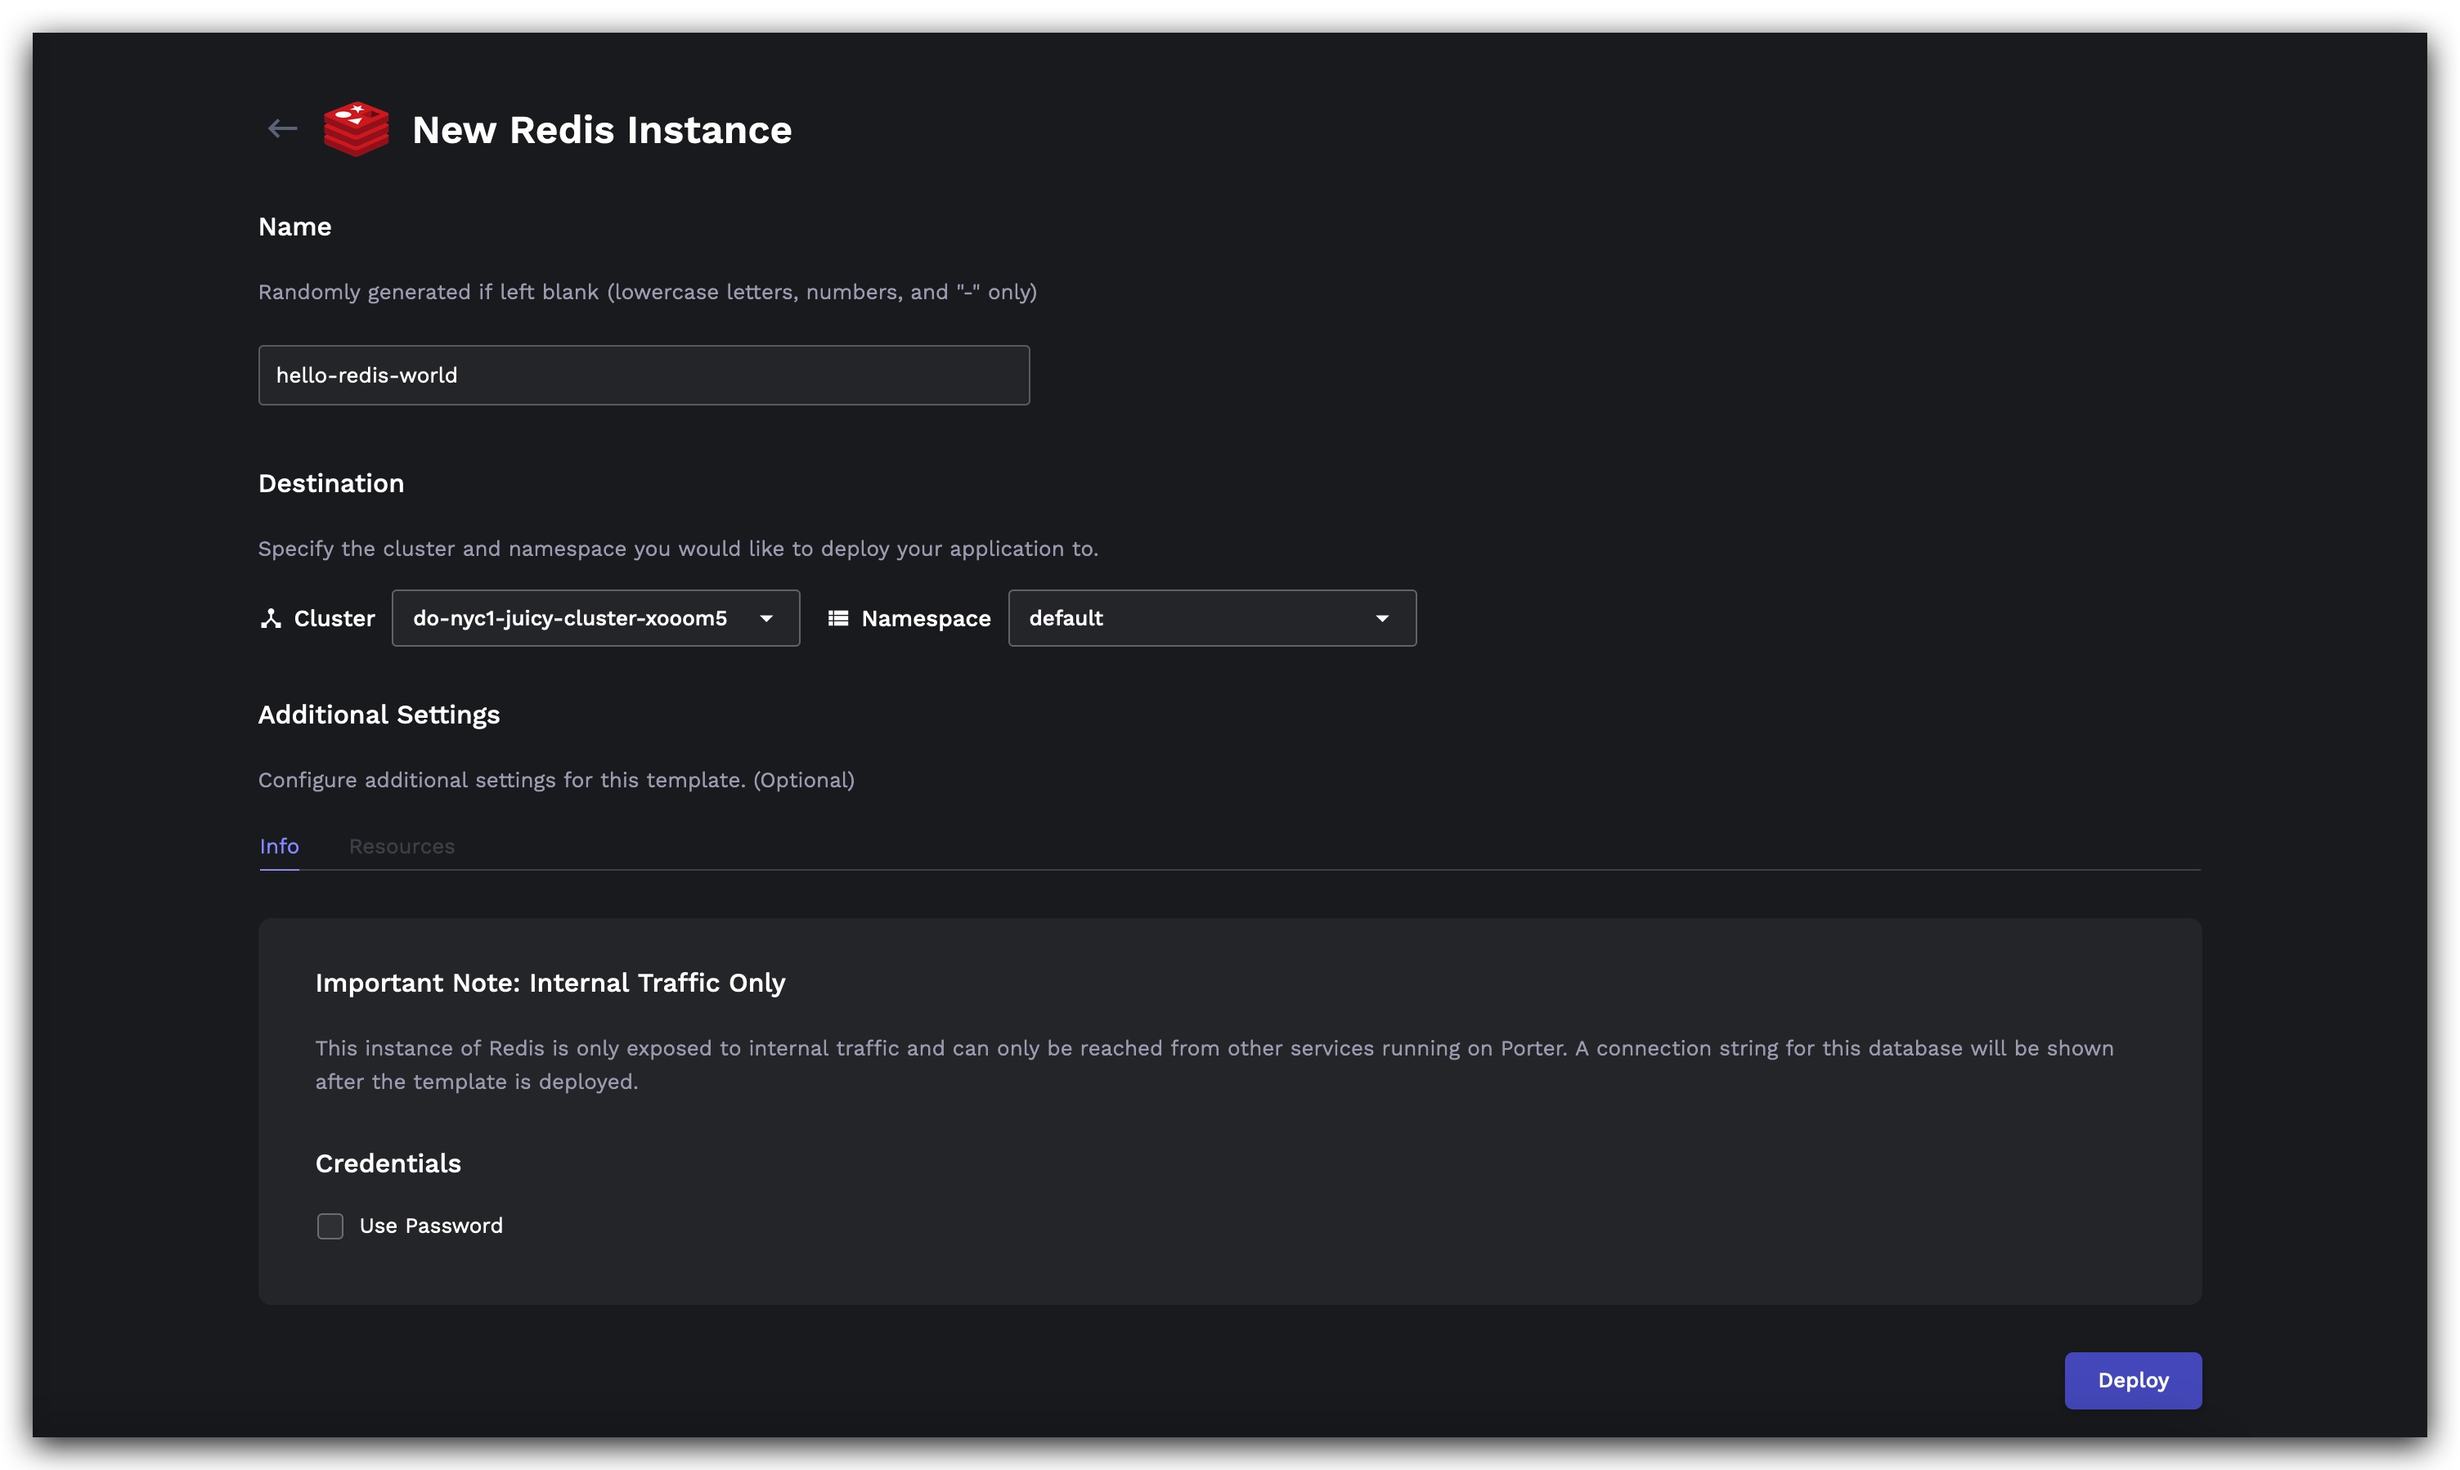Enable the Use Password checkbox

point(330,1226)
